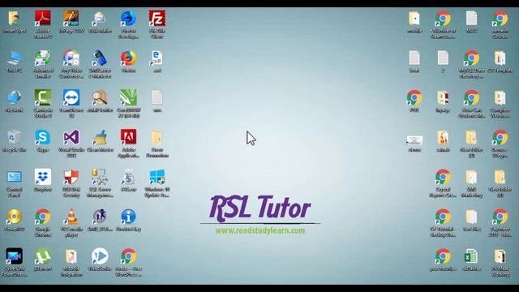This screenshot has height=292, width=519.
Task: Launch Camtasia Studio shortcut
Action: [43, 97]
